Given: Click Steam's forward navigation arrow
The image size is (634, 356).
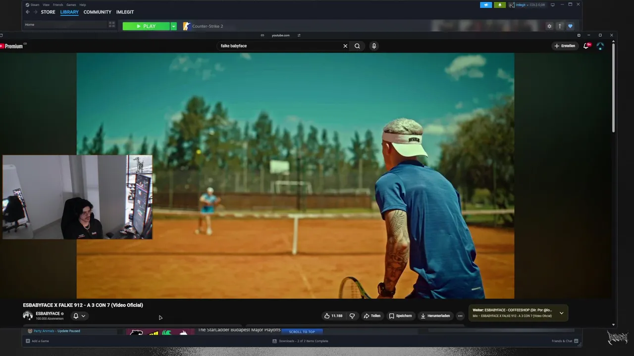Looking at the screenshot, I should click(35, 12).
